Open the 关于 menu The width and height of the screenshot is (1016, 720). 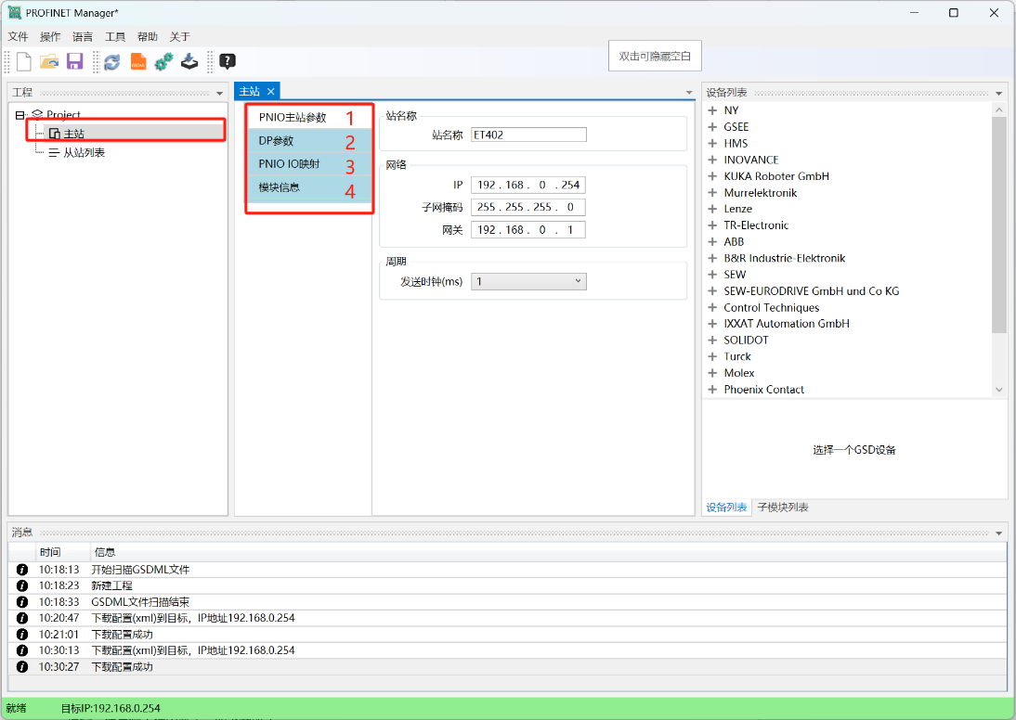179,37
